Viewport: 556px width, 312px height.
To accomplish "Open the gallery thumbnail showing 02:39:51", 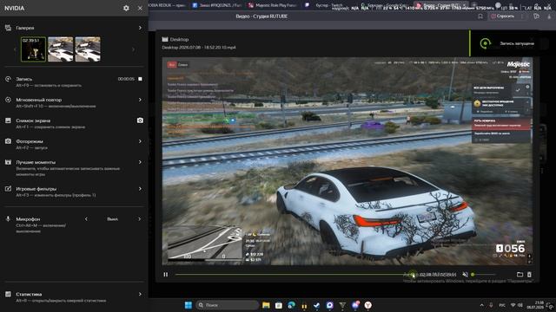I will coord(33,49).
